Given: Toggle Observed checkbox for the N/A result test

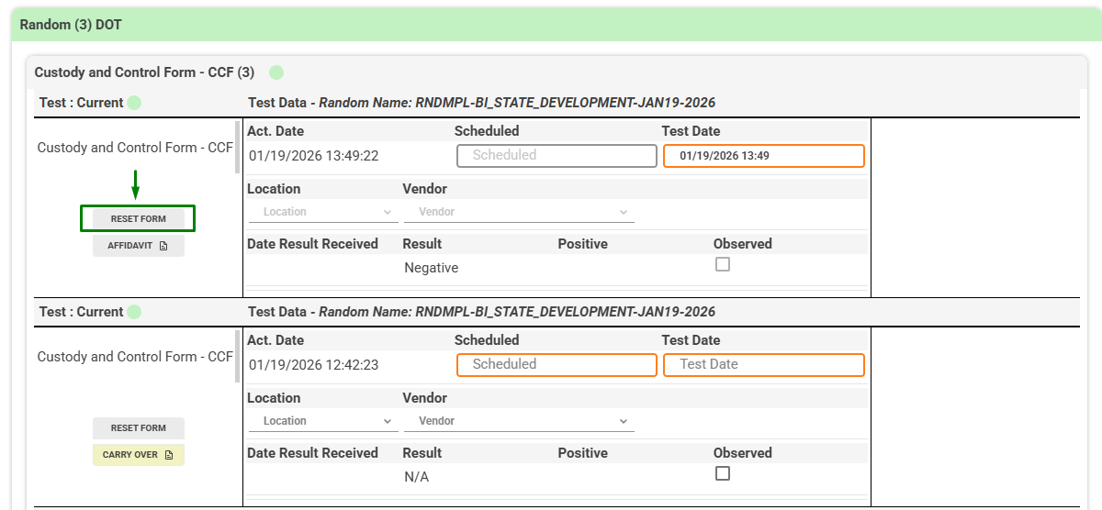Looking at the screenshot, I should click(723, 473).
